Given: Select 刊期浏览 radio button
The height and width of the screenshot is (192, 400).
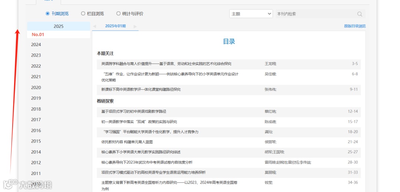Looking at the screenshot, I should (x=47, y=14).
